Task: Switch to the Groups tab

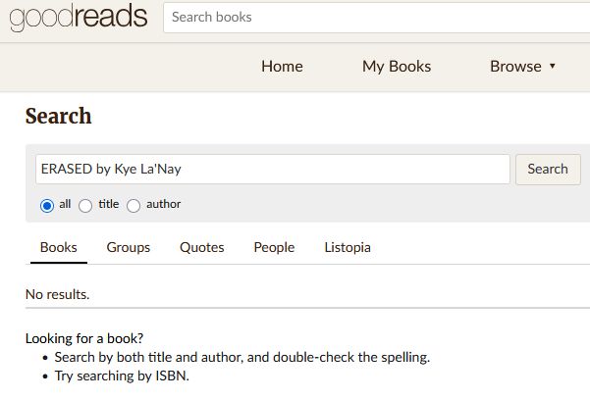Action: pyautogui.click(x=129, y=247)
